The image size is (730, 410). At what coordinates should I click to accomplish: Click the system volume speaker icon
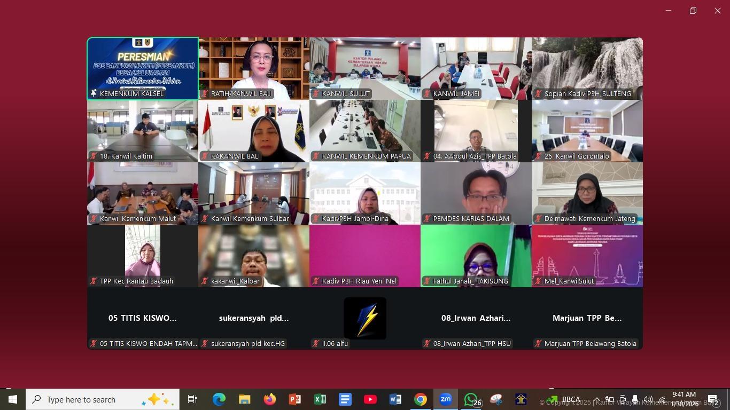pos(648,399)
